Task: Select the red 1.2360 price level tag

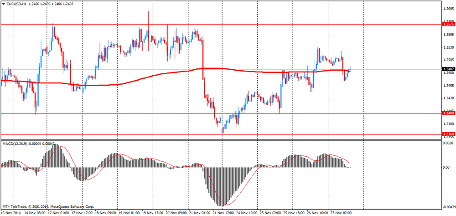Action: [x=448, y=134]
